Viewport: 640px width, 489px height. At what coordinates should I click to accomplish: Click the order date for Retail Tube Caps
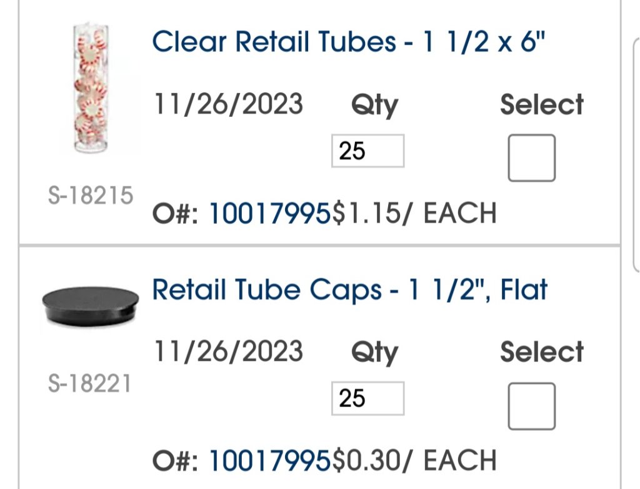point(229,351)
